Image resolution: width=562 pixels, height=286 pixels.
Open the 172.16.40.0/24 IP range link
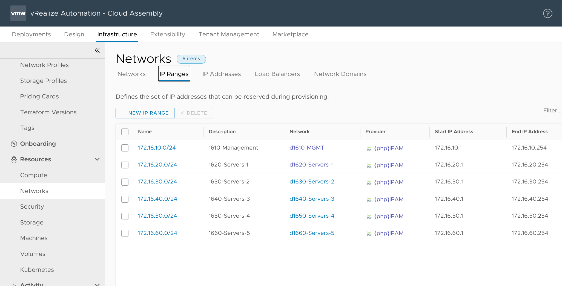157,199
